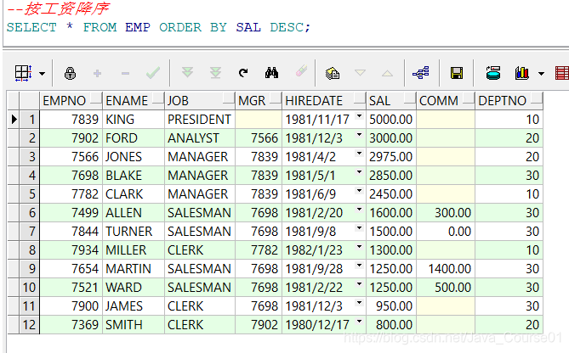Click the 7369 EMPNO cell

tap(71, 325)
